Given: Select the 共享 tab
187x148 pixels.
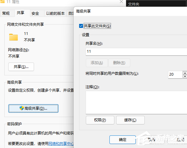Looking at the screenshot, I should [21, 13].
